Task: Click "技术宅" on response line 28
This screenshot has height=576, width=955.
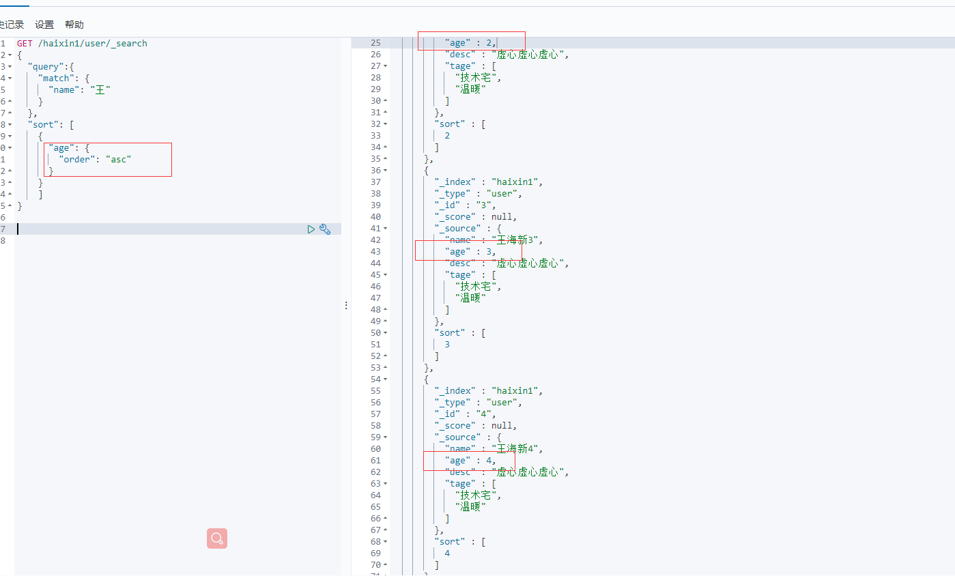Action: tap(478, 78)
